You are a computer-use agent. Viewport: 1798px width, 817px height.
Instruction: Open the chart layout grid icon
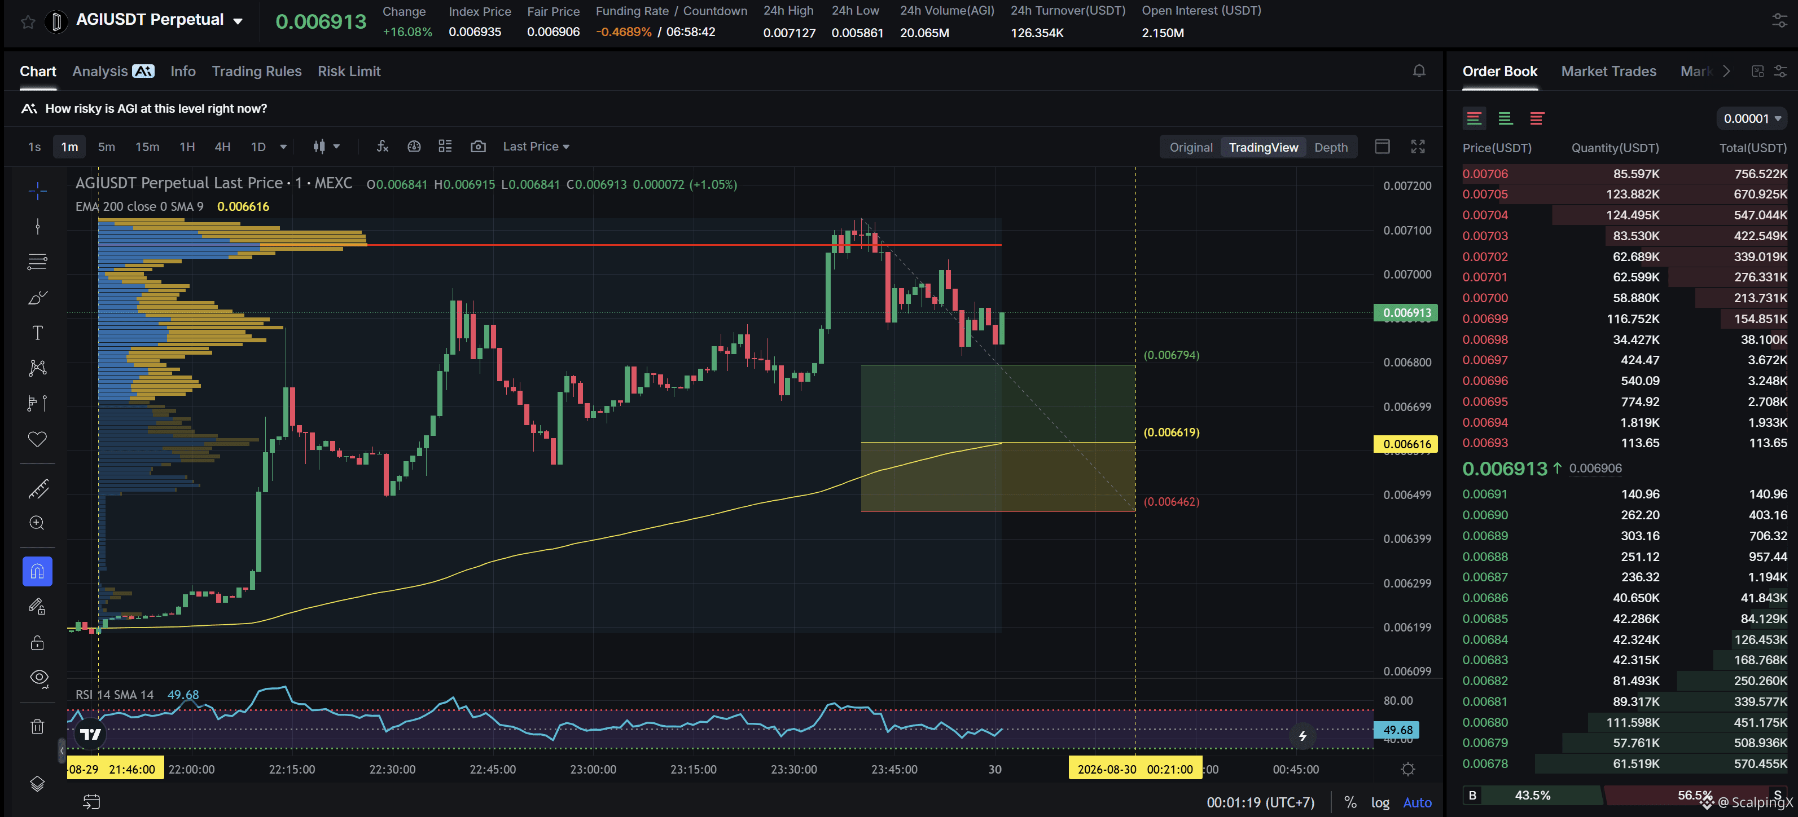(445, 147)
